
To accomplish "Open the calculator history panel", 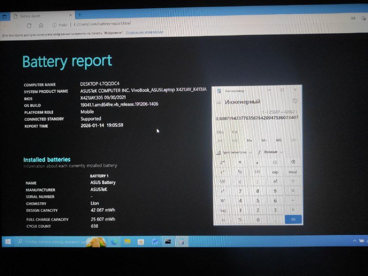I will point(295,101).
